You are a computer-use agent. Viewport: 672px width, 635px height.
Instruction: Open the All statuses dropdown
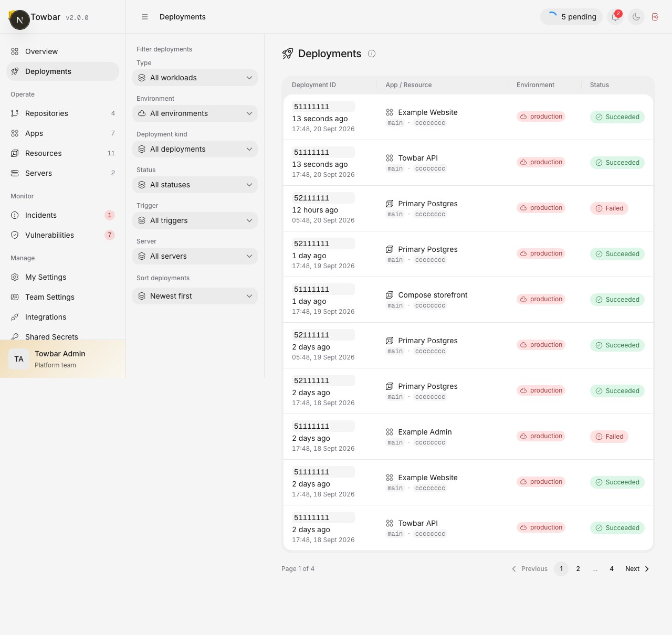click(x=195, y=185)
